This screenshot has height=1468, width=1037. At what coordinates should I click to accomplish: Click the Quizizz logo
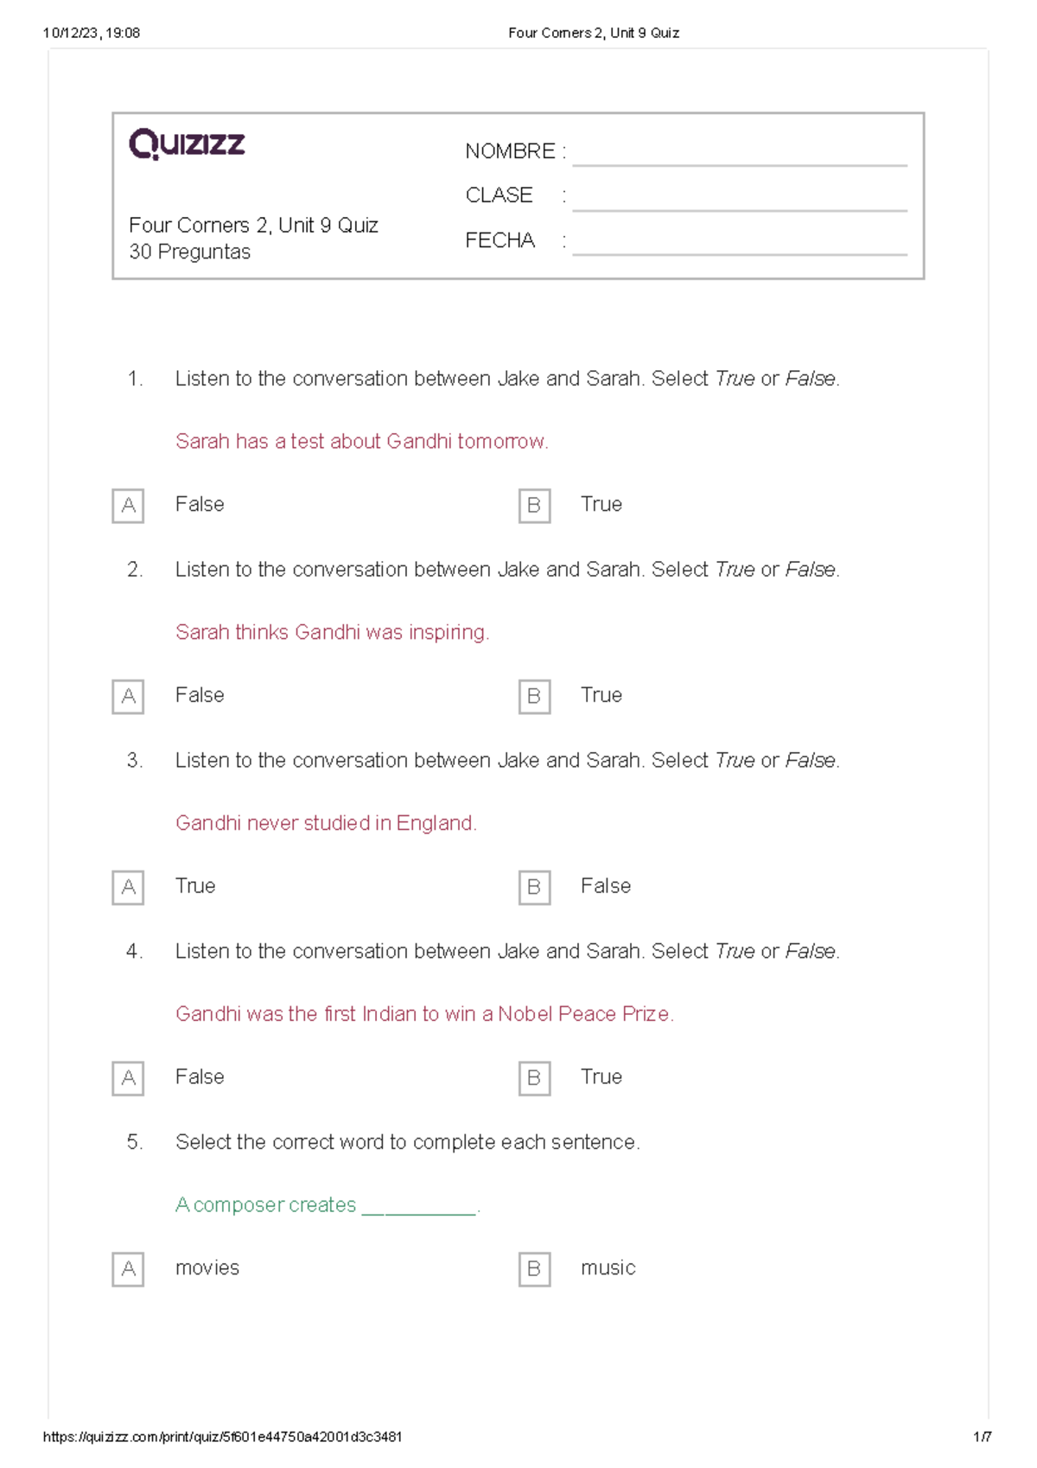pyautogui.click(x=187, y=144)
